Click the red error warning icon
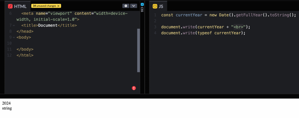Screen dimensions: 299x118 pos(134,88)
